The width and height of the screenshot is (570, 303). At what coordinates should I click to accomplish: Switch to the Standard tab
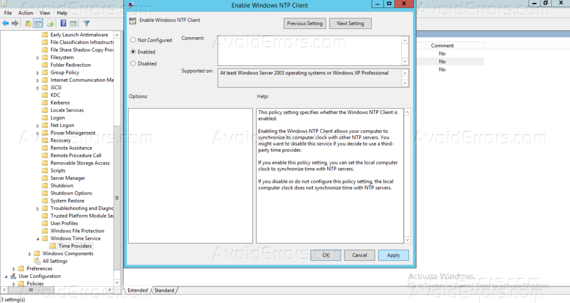[164, 290]
